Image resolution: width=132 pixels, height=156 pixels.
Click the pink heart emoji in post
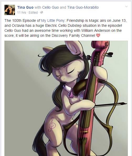(x=98, y=35)
